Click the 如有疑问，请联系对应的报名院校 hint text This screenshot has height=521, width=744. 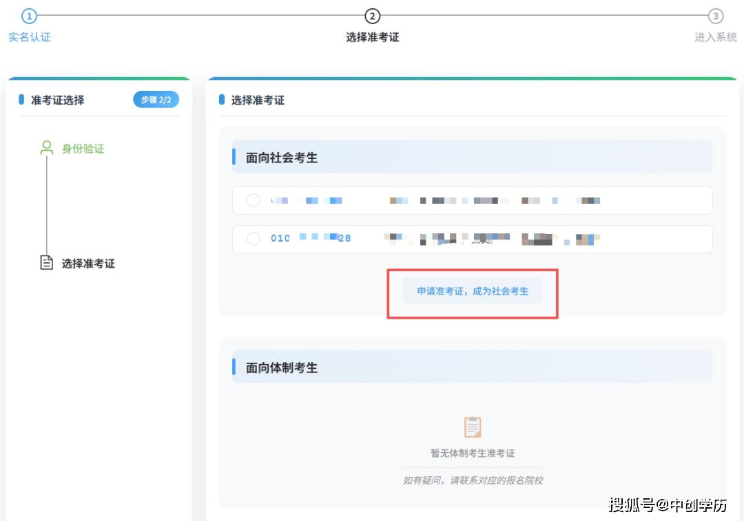click(x=473, y=480)
